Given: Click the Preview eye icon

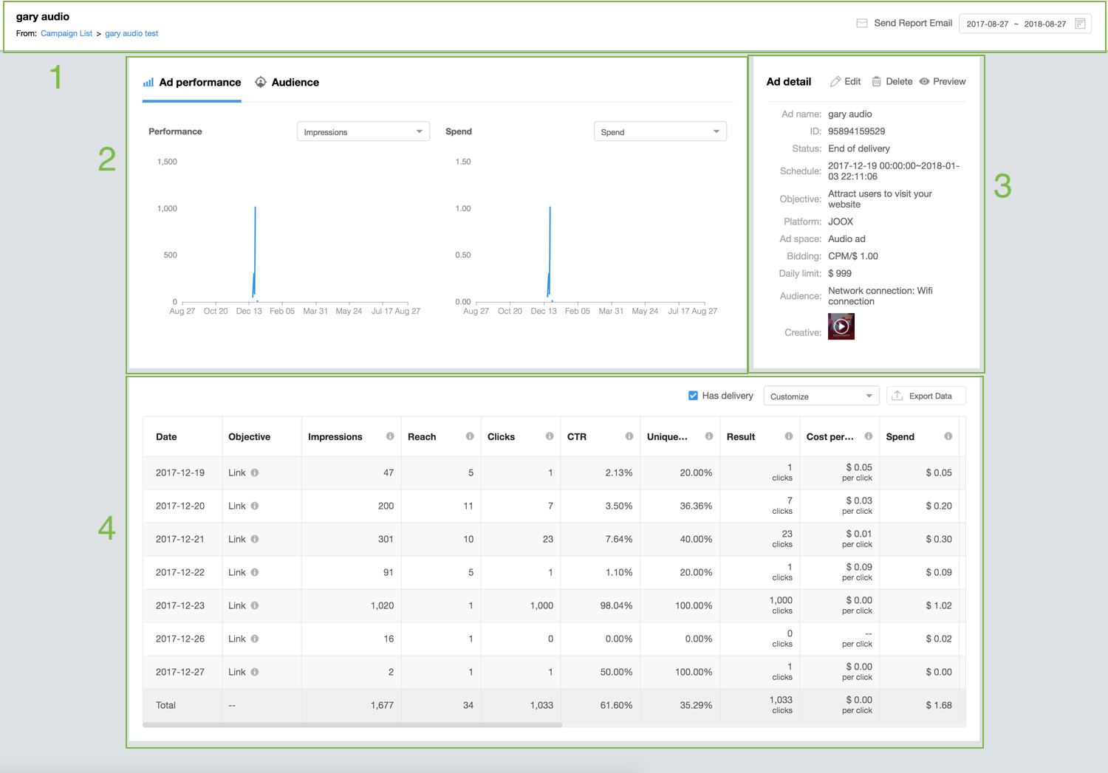Looking at the screenshot, I should pos(924,81).
